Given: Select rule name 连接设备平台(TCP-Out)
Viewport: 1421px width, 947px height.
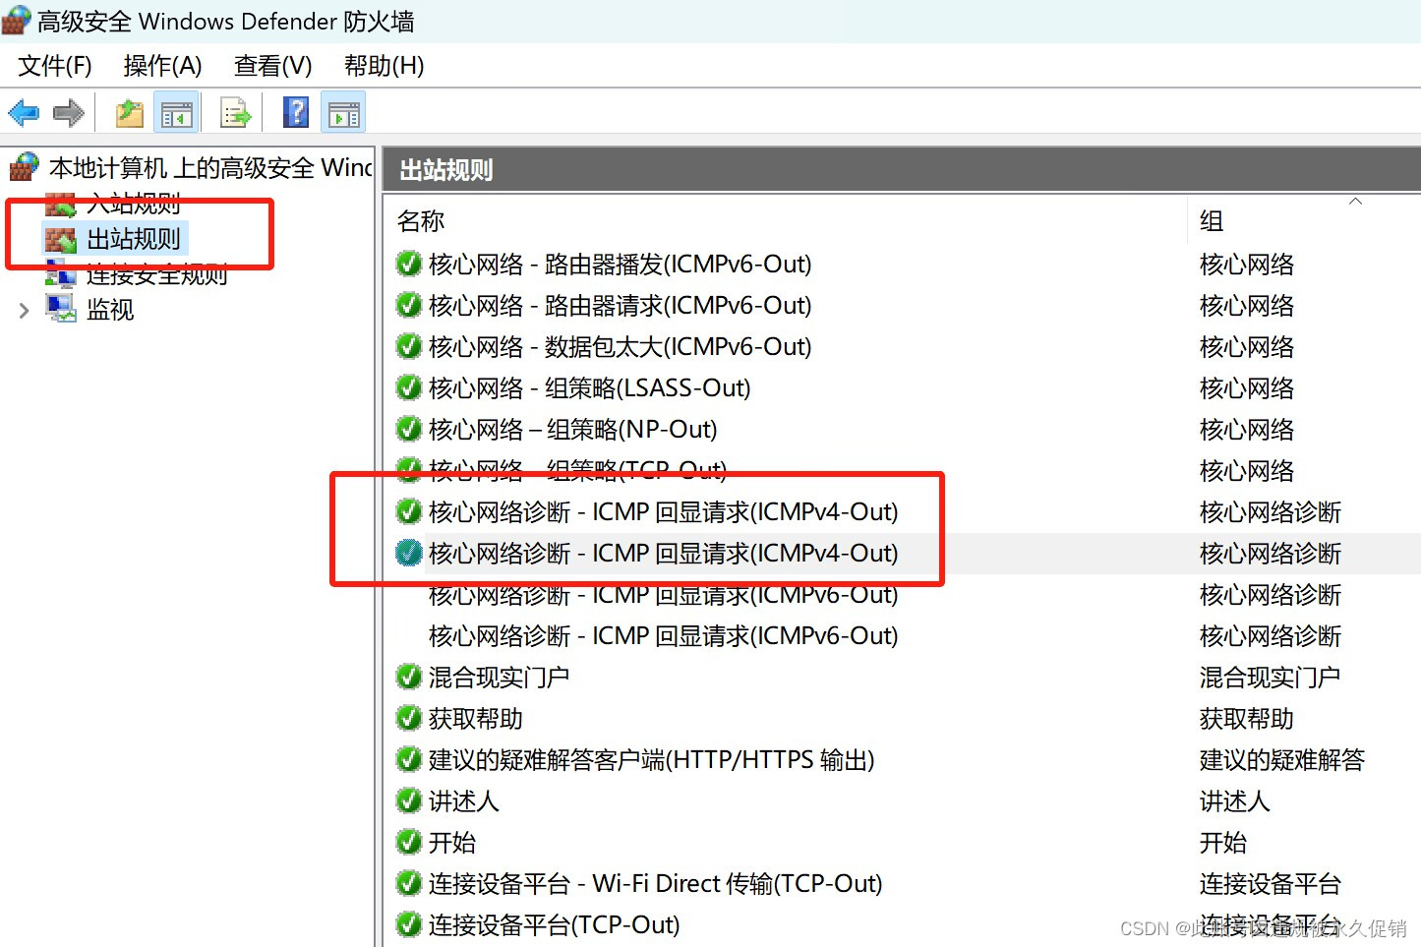Looking at the screenshot, I should (x=554, y=924).
